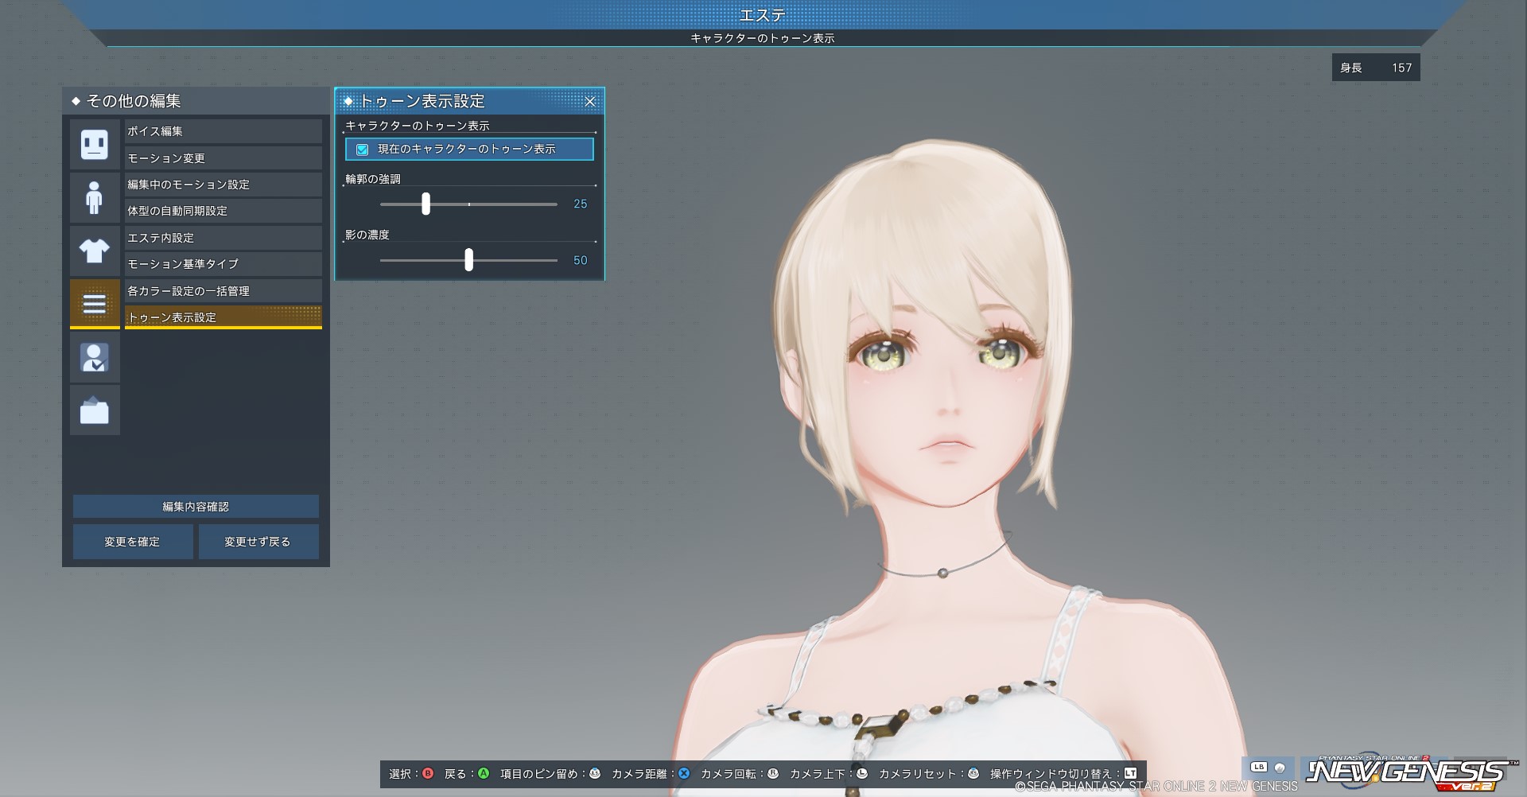Image resolution: width=1527 pixels, height=797 pixels.
Task: Click the red B 選択 button icon
Action: (428, 773)
